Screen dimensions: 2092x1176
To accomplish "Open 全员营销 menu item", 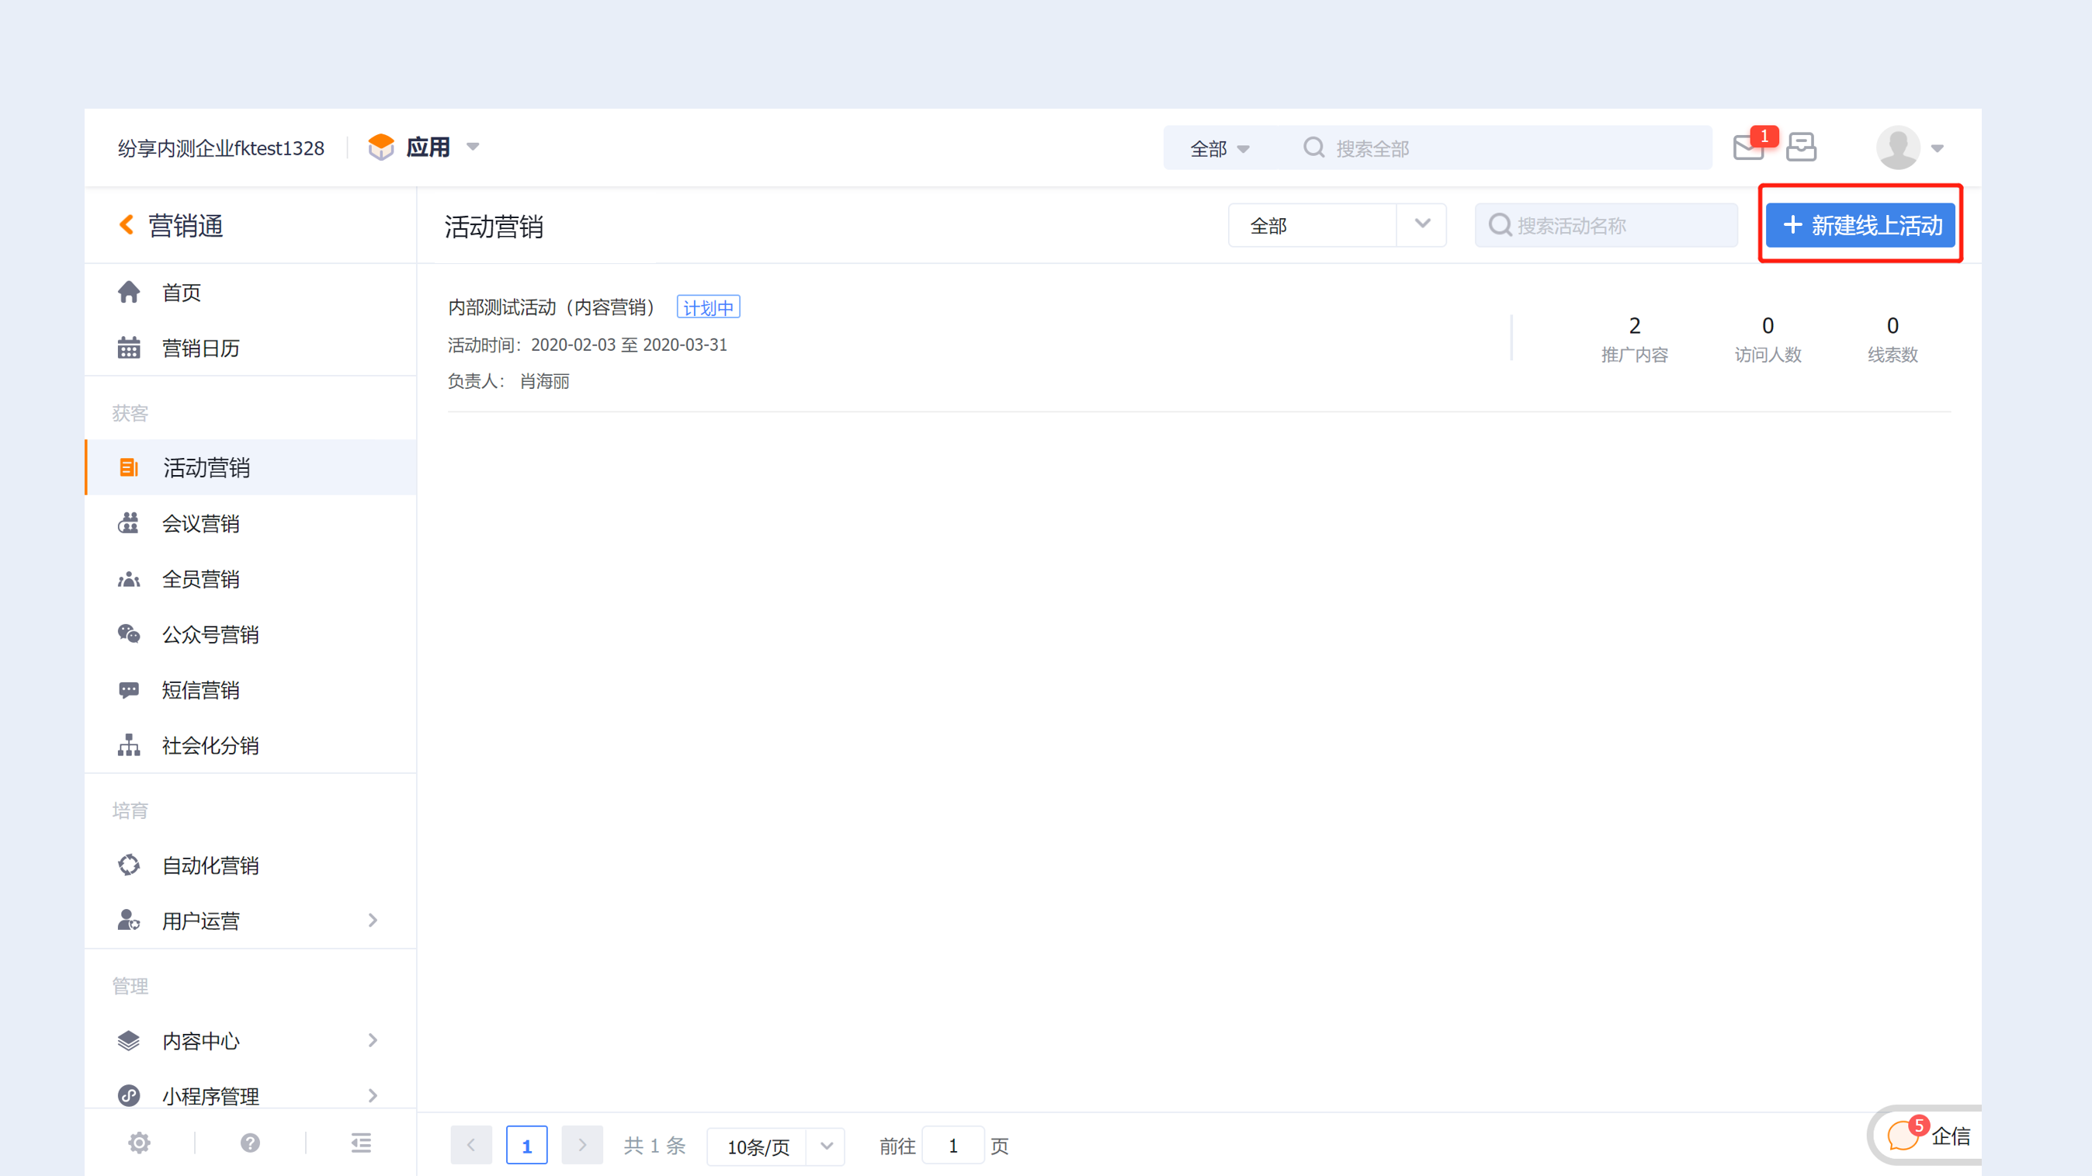I will pos(250,579).
